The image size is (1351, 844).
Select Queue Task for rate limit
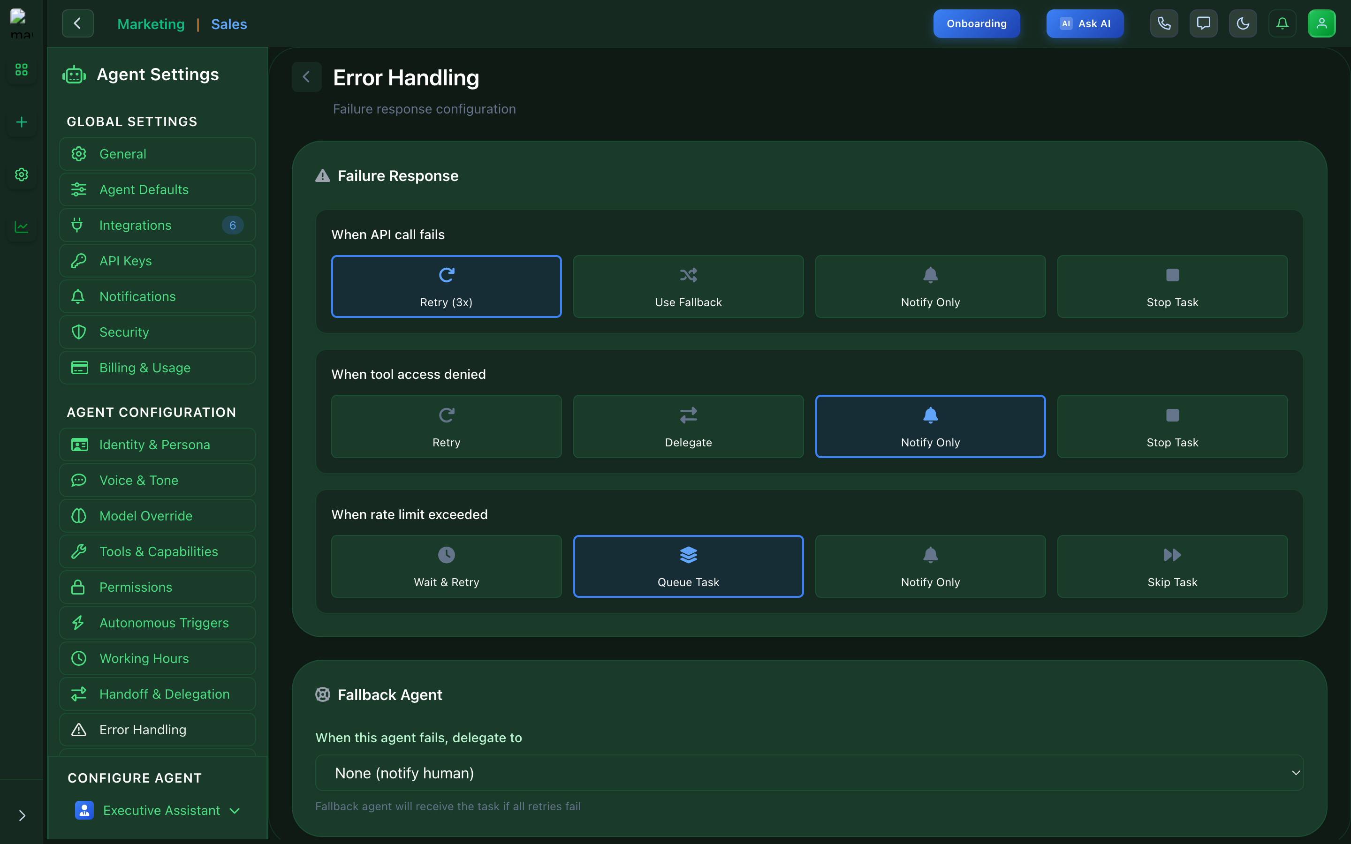(x=688, y=566)
